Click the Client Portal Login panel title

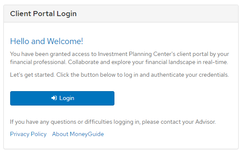(x=43, y=14)
